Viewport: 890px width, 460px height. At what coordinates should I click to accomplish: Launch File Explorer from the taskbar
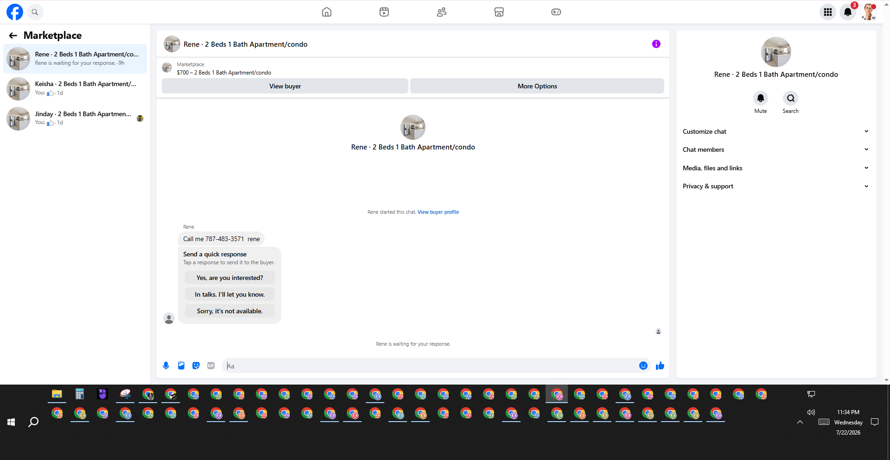tap(57, 394)
